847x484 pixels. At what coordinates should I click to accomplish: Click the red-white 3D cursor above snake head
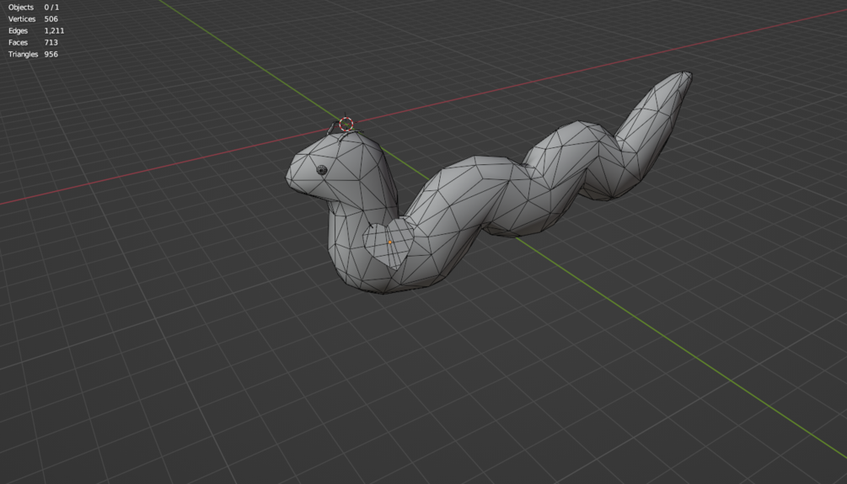(346, 124)
